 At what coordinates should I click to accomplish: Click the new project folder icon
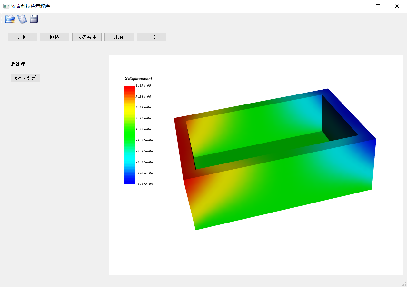(x=10, y=19)
